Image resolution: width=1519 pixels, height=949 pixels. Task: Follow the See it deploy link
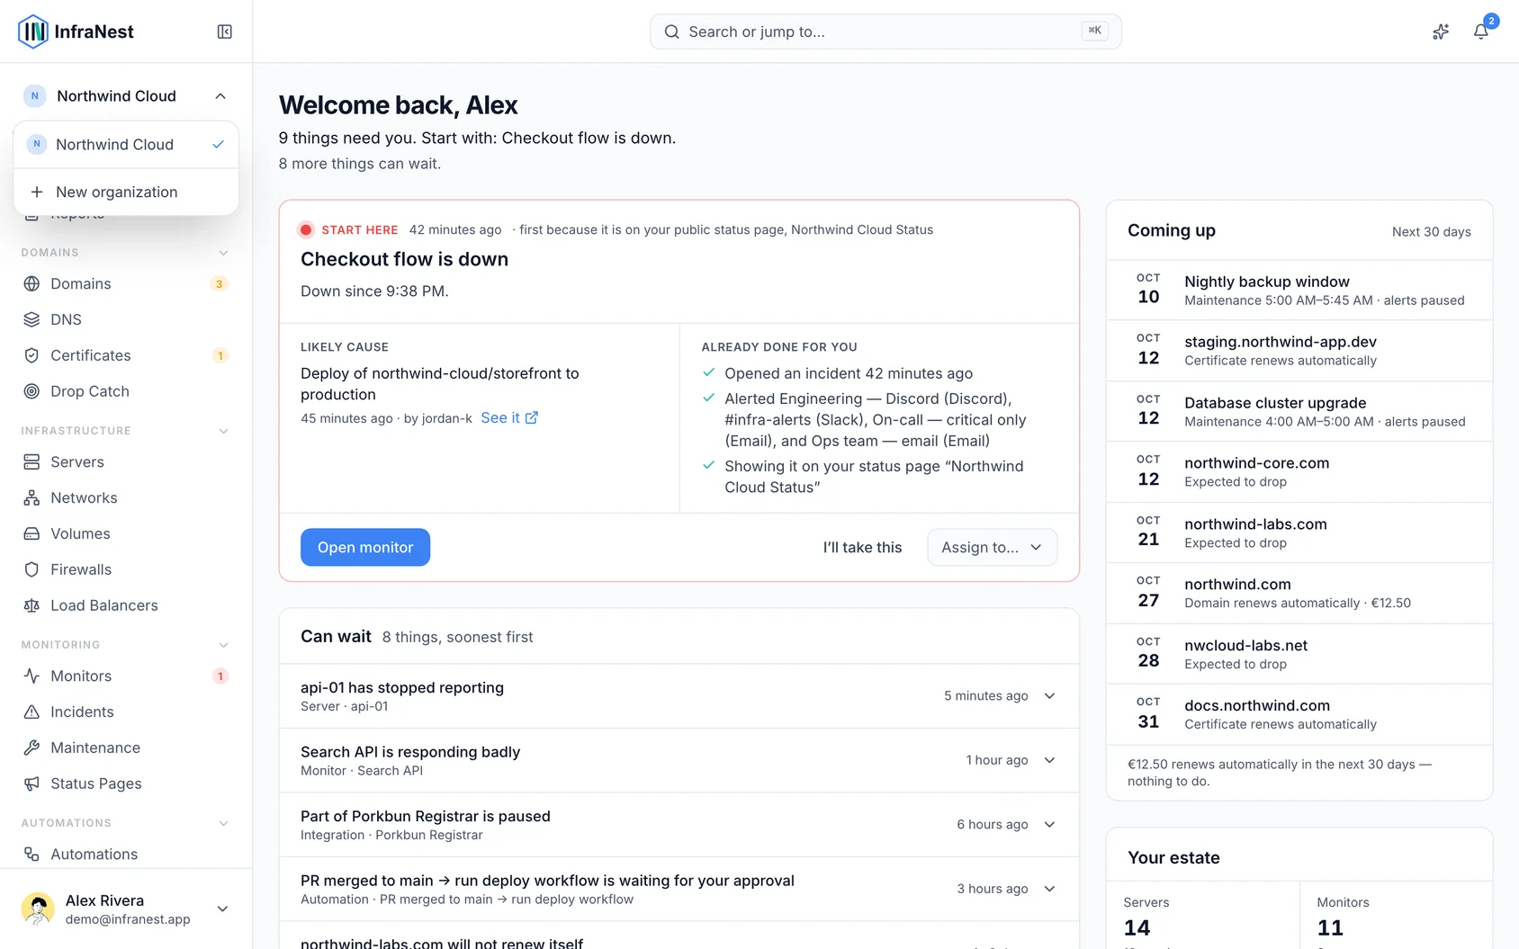[x=509, y=418]
